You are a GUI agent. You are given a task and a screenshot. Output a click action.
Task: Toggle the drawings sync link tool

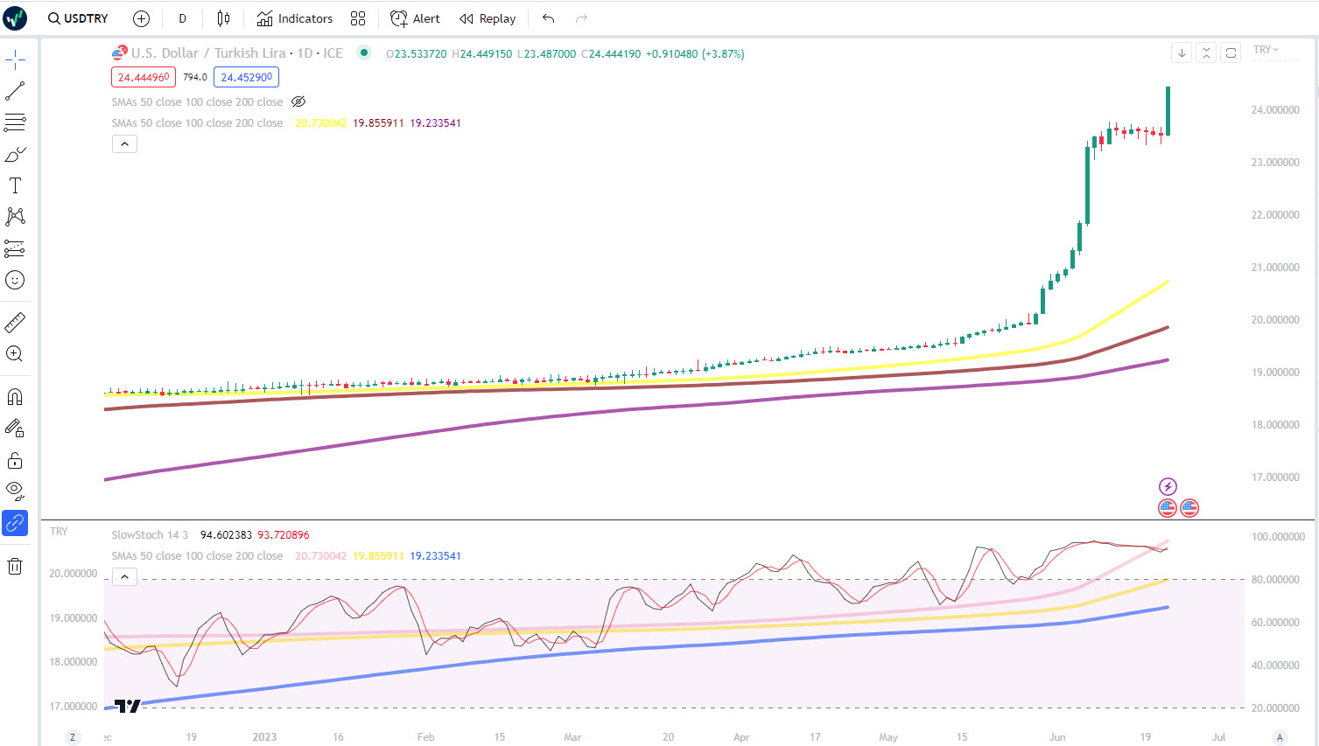click(15, 523)
